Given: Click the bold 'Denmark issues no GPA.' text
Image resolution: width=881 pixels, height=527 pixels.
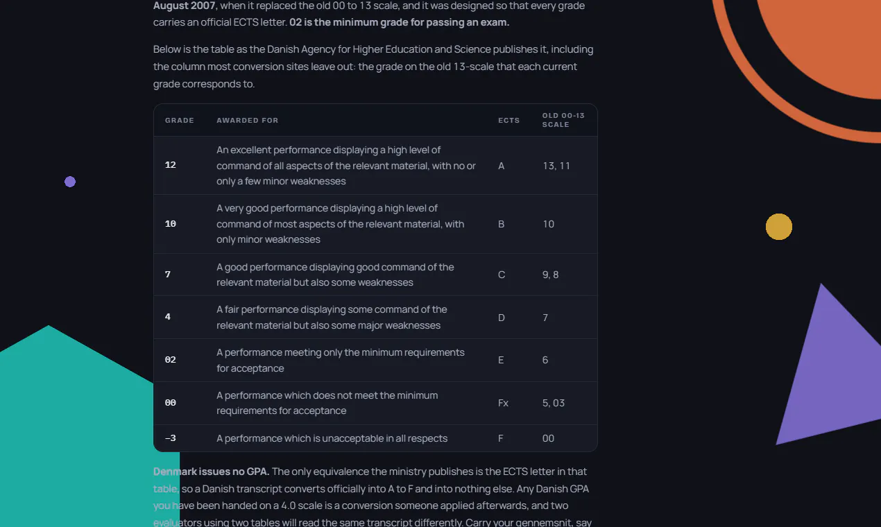Looking at the screenshot, I should pos(211,472).
